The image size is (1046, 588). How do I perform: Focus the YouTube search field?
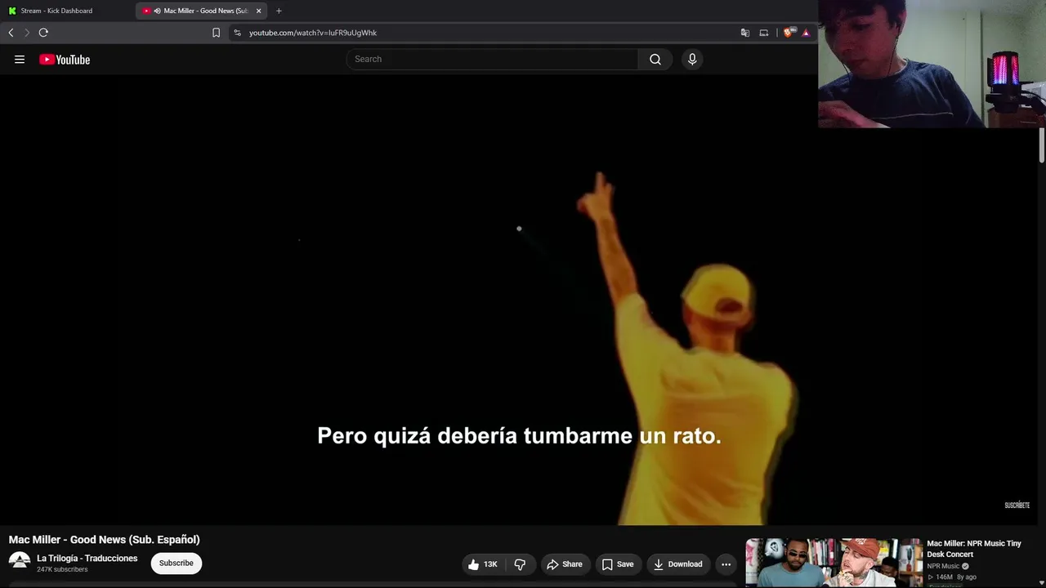click(492, 59)
